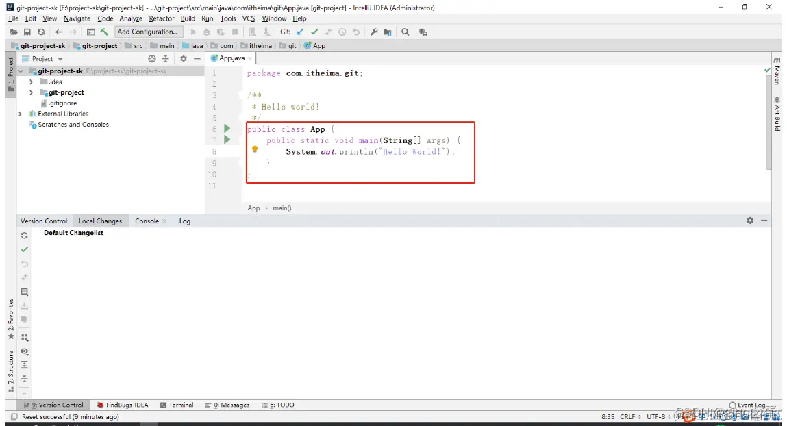Build project with the green hammer icon
787x426 pixels.
pos(104,32)
